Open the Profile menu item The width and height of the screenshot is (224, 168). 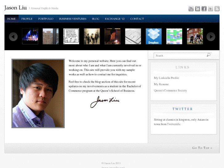click(x=27, y=19)
